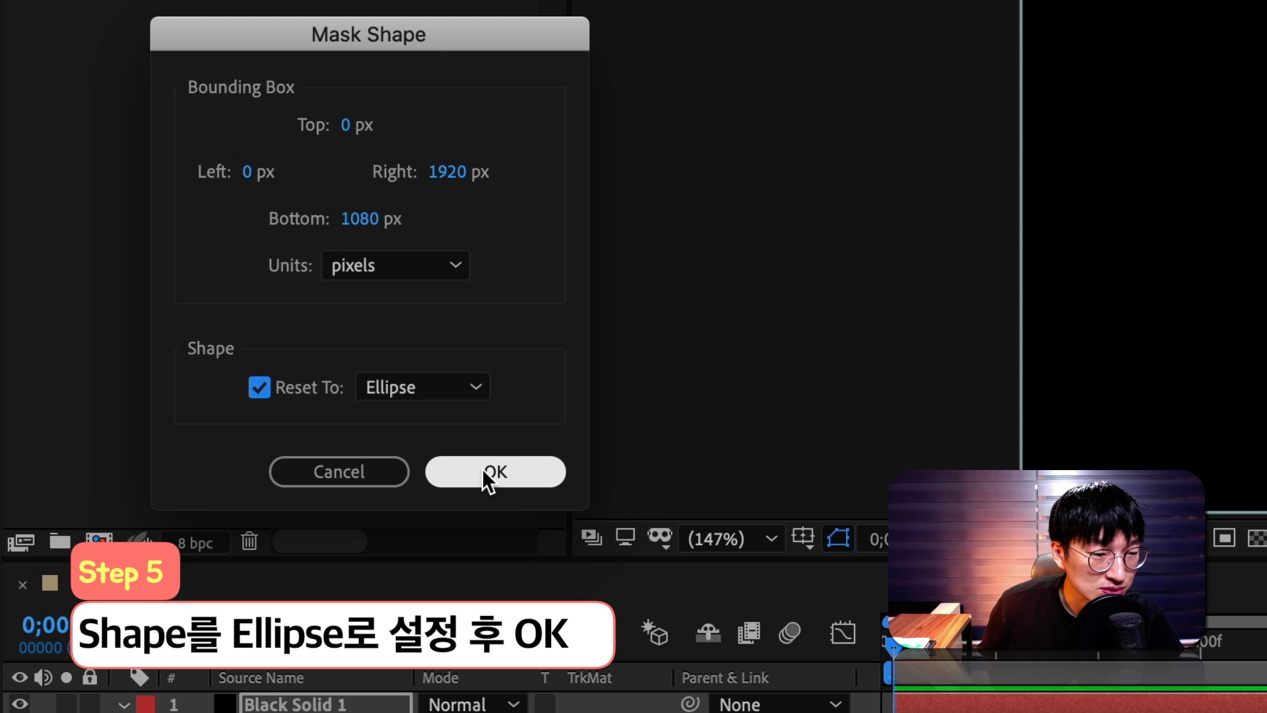The height and width of the screenshot is (713, 1267).
Task: Click the Right 1920 value field
Action: [447, 172]
